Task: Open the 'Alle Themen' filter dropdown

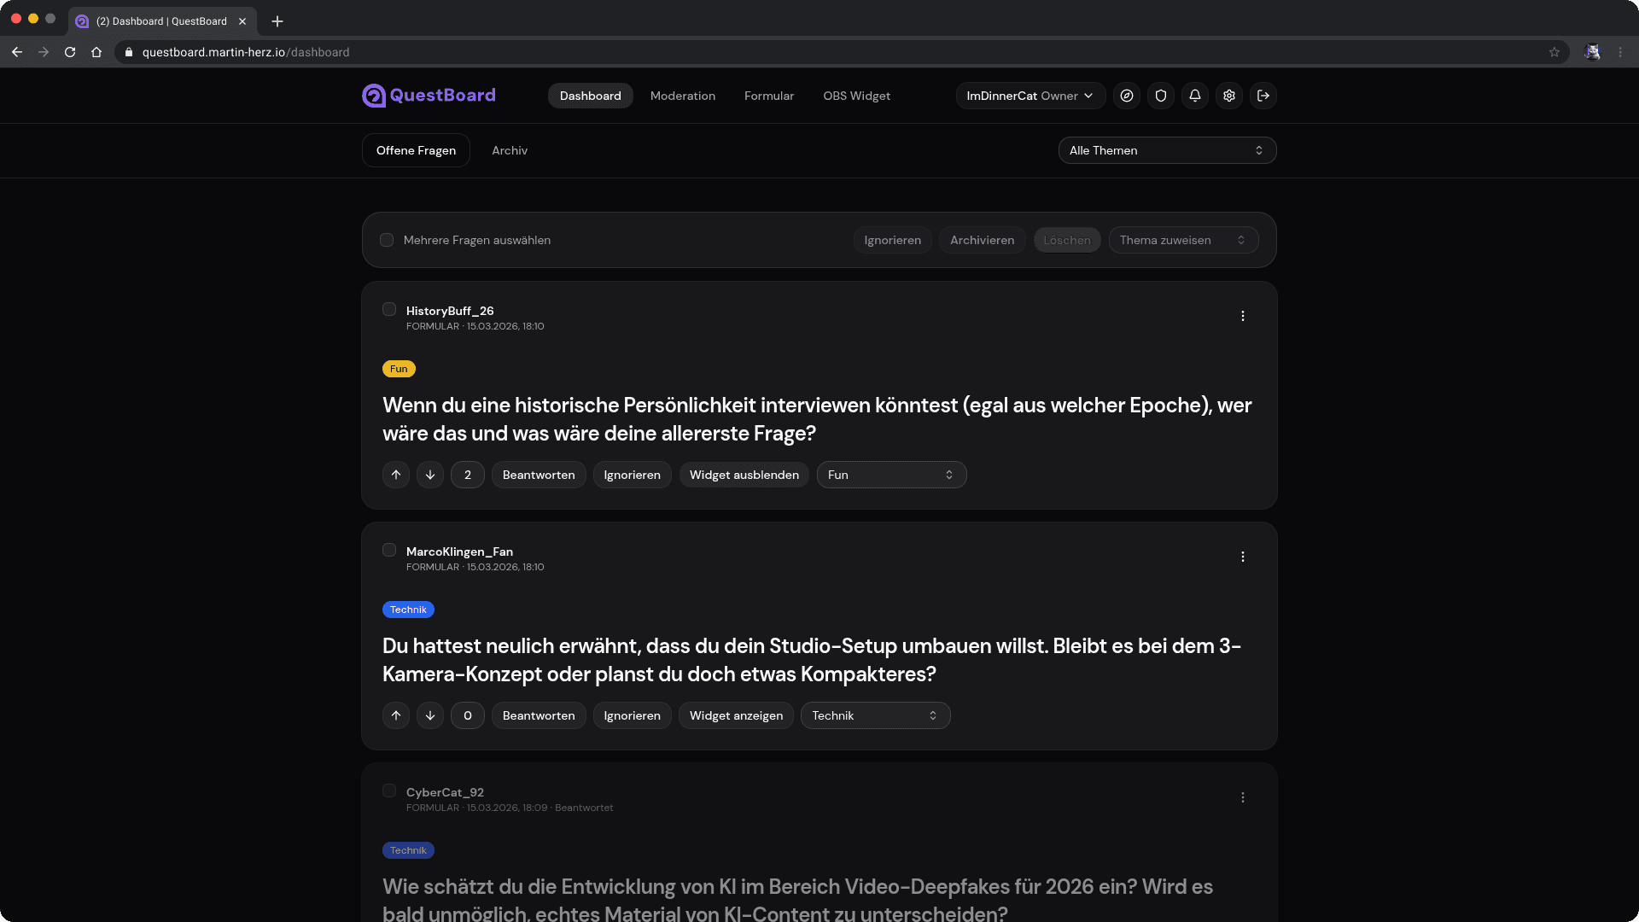Action: pos(1166,150)
